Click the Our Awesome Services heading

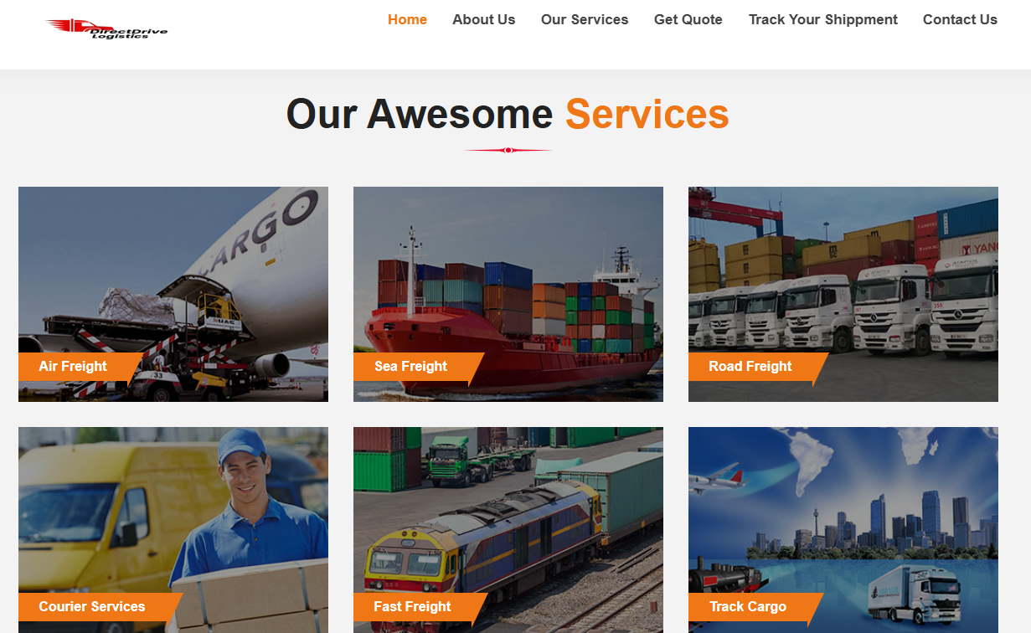[508, 114]
